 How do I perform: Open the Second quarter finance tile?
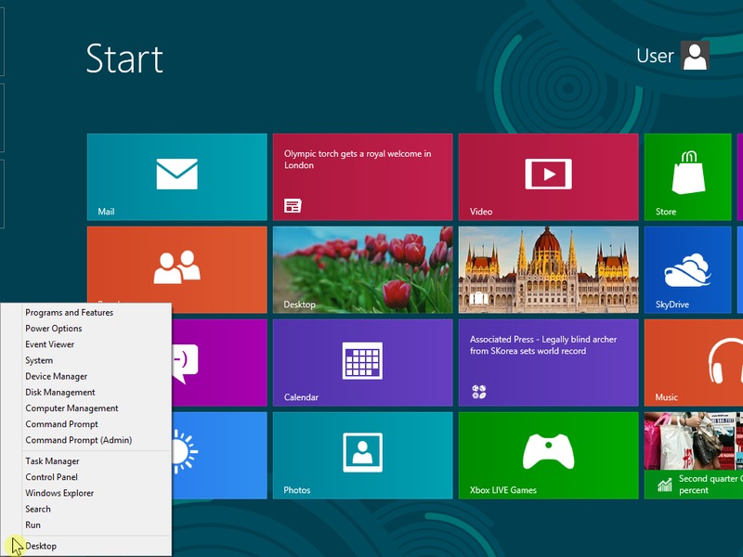pyautogui.click(x=694, y=455)
